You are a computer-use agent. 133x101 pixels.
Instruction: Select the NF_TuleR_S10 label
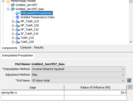pyautogui.click(x=29, y=29)
